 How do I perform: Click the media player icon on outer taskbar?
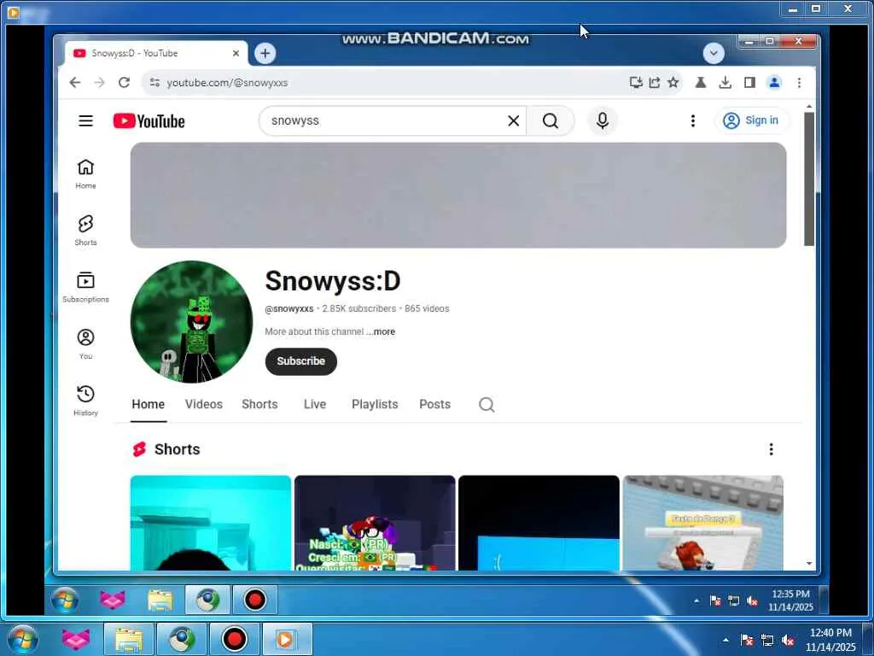pyautogui.click(x=286, y=639)
